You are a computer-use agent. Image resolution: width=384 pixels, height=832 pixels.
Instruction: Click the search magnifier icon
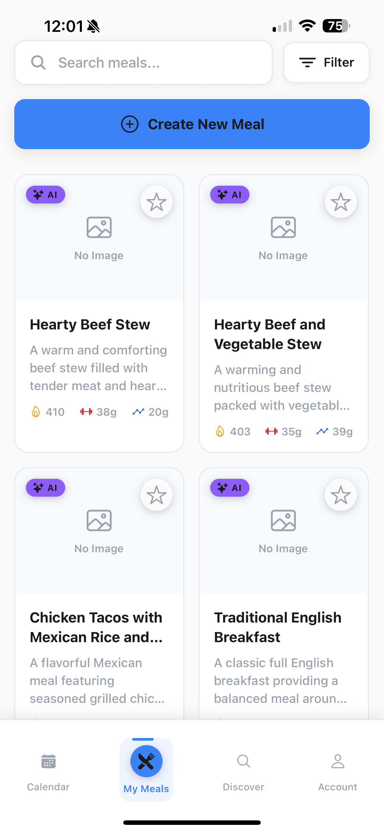click(x=38, y=62)
